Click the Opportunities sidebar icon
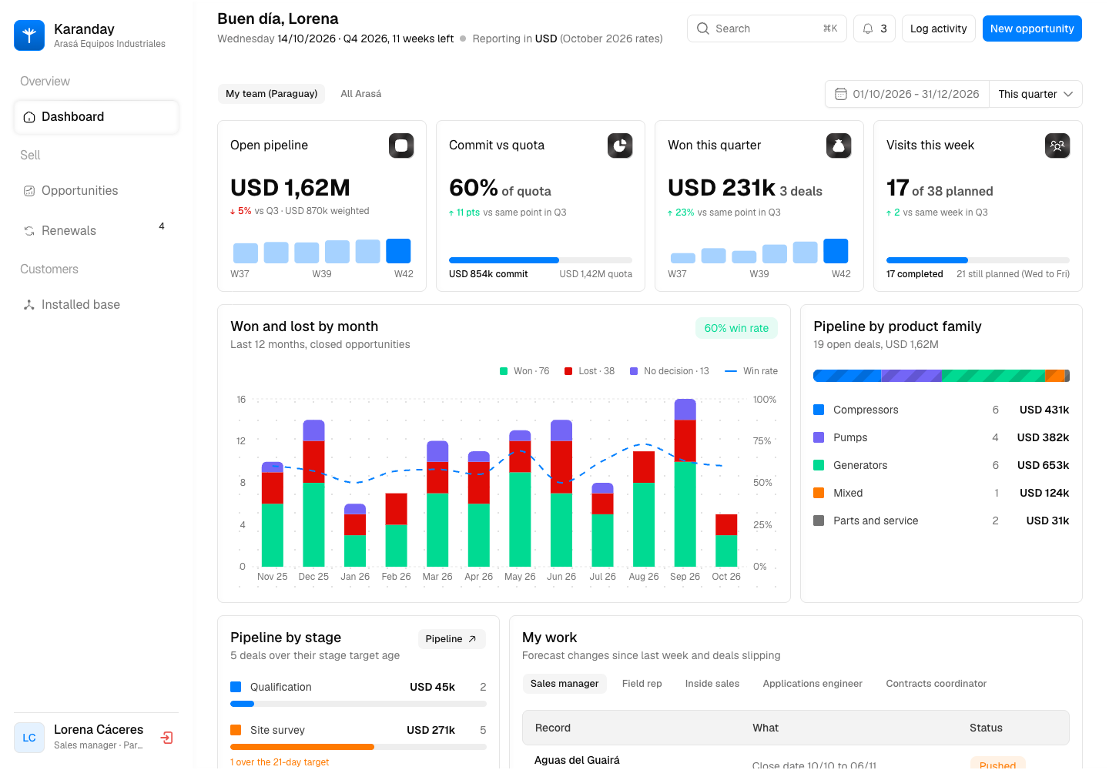This screenshot has height=770, width=1109. [29, 191]
